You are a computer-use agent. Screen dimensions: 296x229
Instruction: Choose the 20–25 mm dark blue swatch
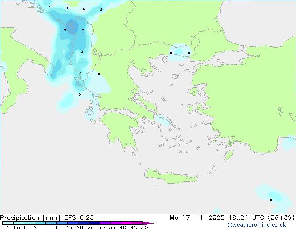click(x=83, y=223)
